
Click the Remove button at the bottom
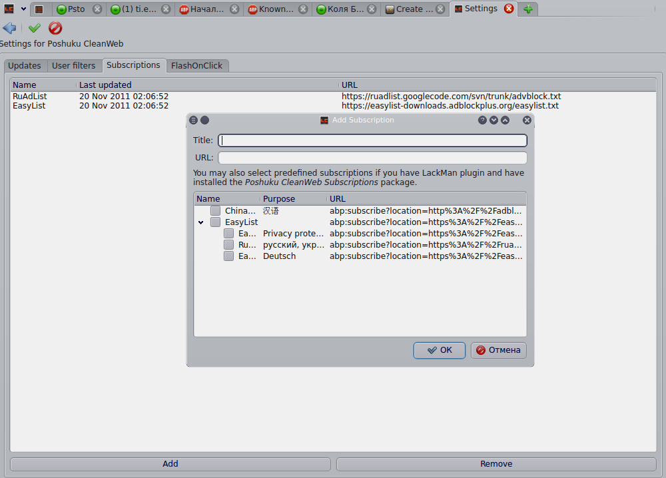point(496,464)
